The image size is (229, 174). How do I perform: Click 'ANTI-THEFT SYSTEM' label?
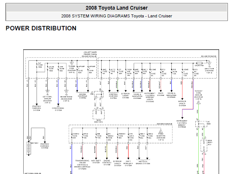[x=96, y=162]
